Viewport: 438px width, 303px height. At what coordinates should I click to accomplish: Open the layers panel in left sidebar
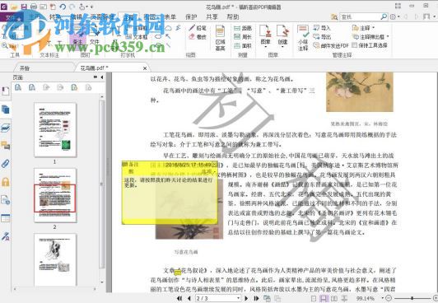coord(5,128)
